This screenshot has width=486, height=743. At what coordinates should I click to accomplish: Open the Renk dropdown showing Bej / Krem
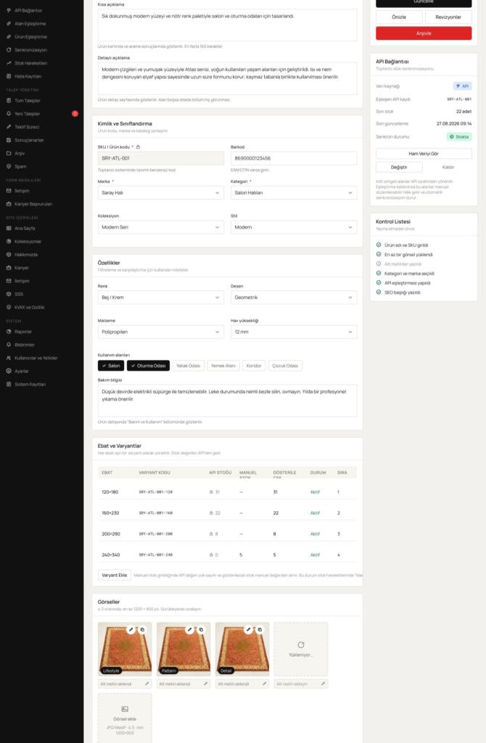(x=160, y=297)
